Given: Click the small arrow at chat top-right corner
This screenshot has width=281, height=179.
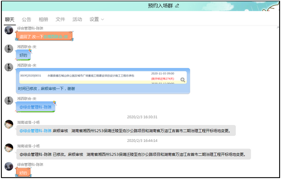Looking at the screenshot, I should (278, 28).
